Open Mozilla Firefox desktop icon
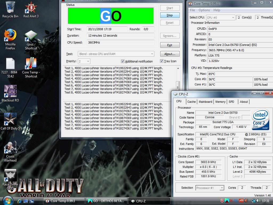 [10, 36]
